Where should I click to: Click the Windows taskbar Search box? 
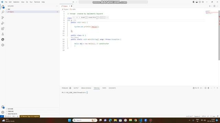point(85,120)
